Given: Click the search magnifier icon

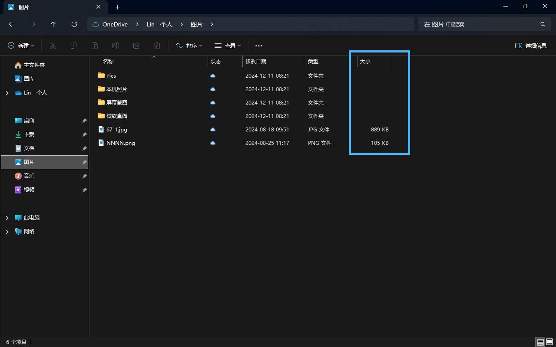Looking at the screenshot, I should point(543,24).
